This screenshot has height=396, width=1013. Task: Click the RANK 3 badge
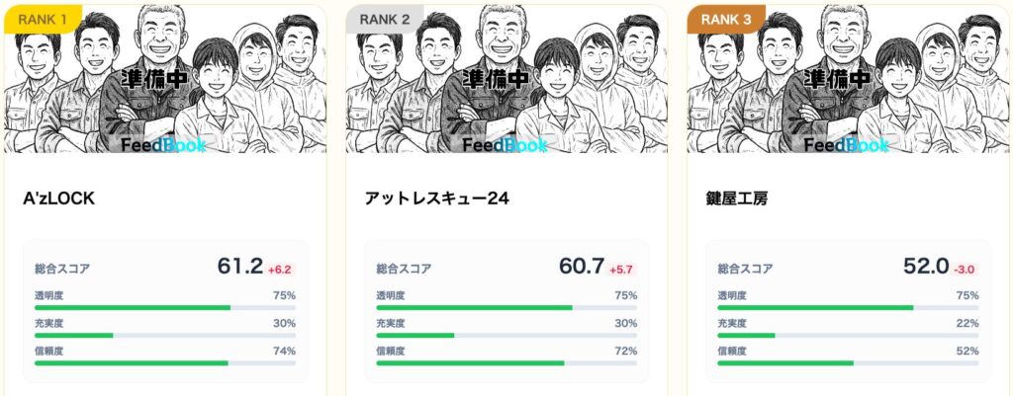pos(725,18)
